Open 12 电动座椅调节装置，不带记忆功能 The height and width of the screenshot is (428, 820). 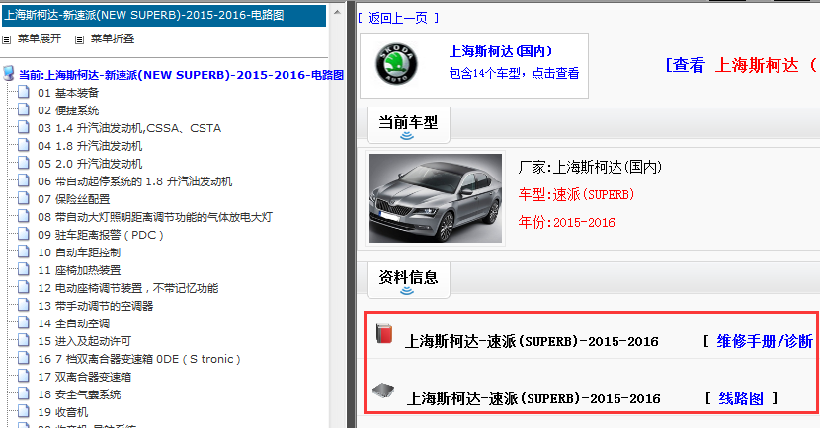[128, 288]
